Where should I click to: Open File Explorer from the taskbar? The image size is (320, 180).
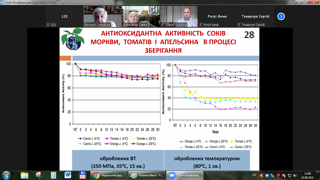[25, 175]
